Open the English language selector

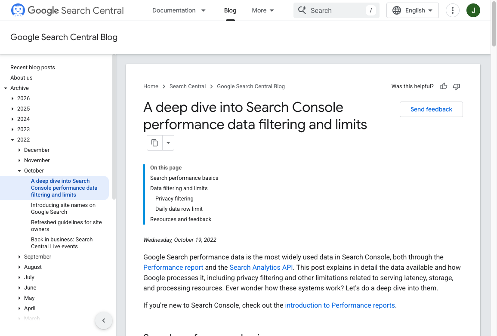[x=412, y=10]
